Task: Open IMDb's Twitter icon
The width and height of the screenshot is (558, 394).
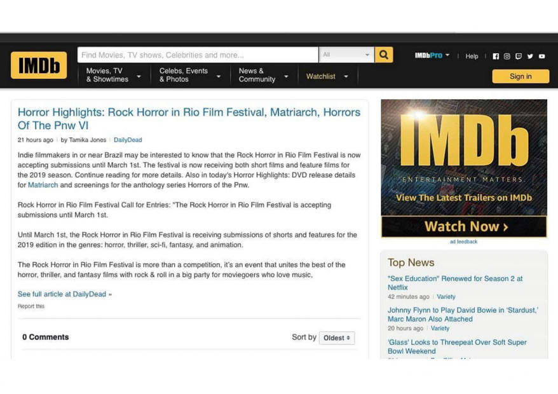Action: [x=530, y=56]
